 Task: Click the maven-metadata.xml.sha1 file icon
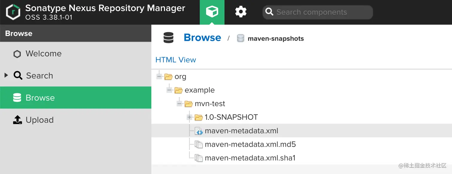(199, 158)
